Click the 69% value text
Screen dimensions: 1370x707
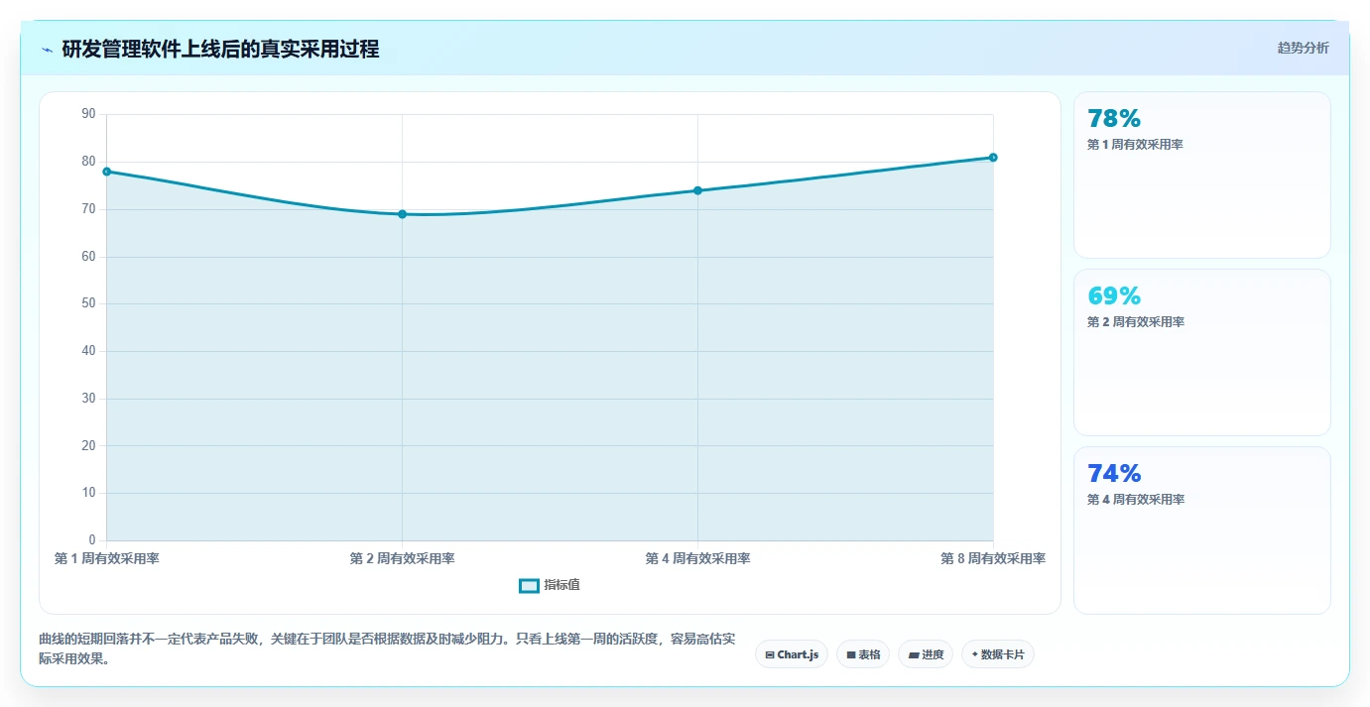point(1114,296)
